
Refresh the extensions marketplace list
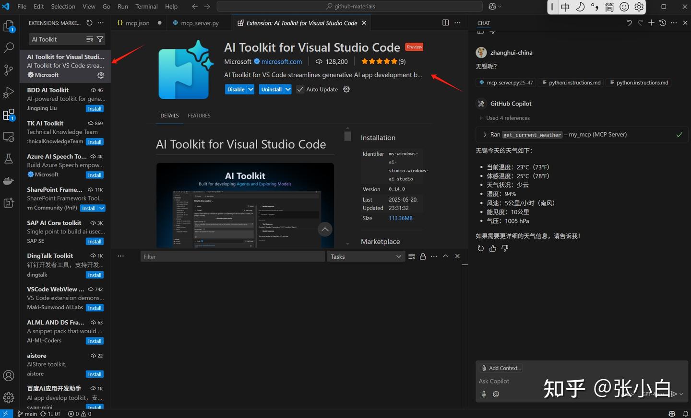pyautogui.click(x=89, y=23)
